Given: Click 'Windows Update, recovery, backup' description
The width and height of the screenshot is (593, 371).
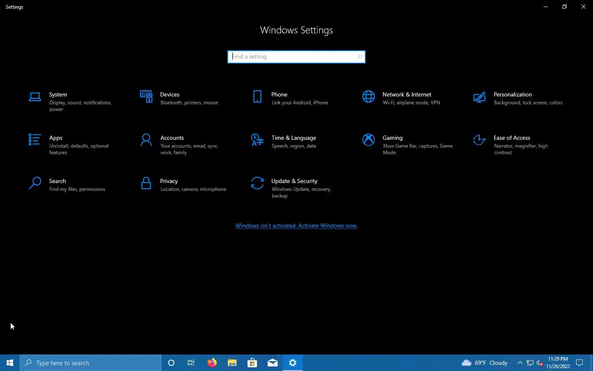Looking at the screenshot, I should point(301,193).
